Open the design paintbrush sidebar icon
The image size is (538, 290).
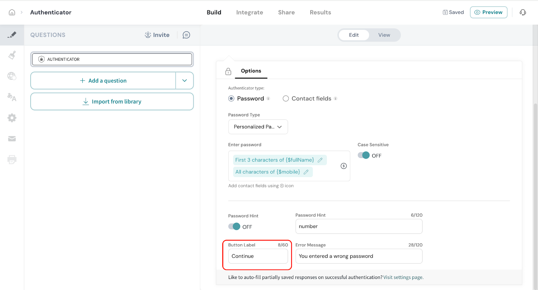[12, 55]
